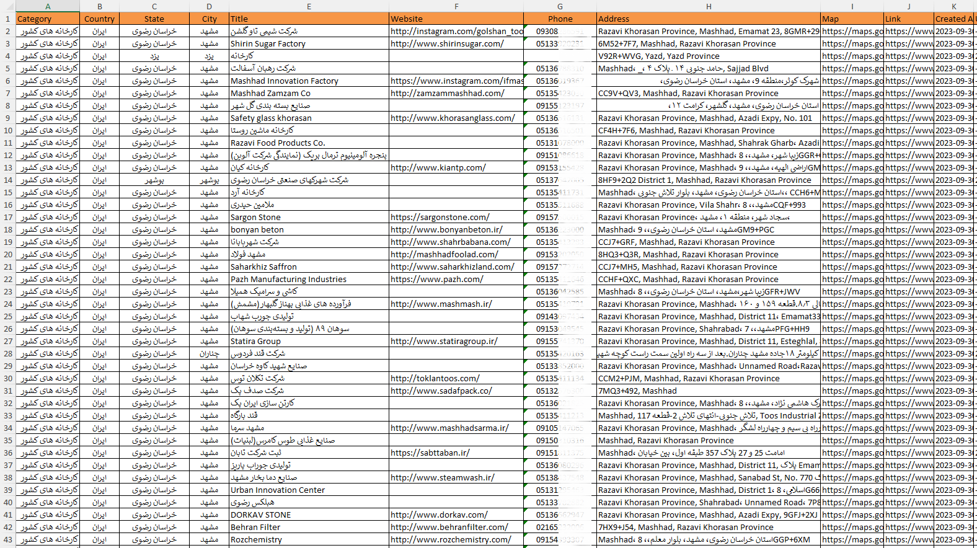The height and width of the screenshot is (548, 977).
Task: Select the 'Category' header cell
Action: pos(48,19)
